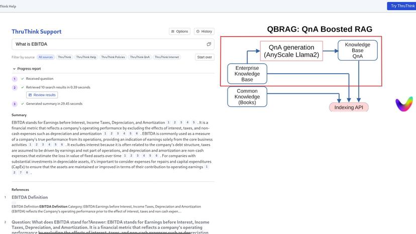Click the colorful logo at right edge
The height and width of the screenshot is (234, 416).
[x=404, y=104]
